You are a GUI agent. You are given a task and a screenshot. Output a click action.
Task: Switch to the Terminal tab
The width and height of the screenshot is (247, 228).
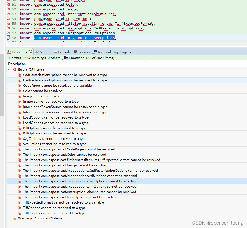[102, 52]
